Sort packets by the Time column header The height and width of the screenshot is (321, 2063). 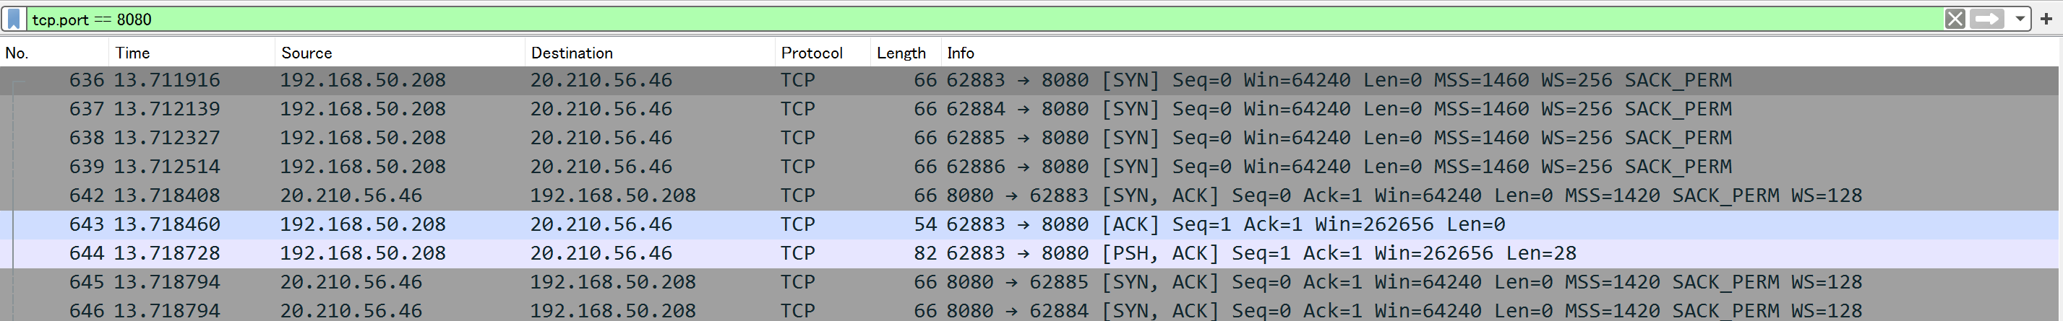[x=192, y=53]
